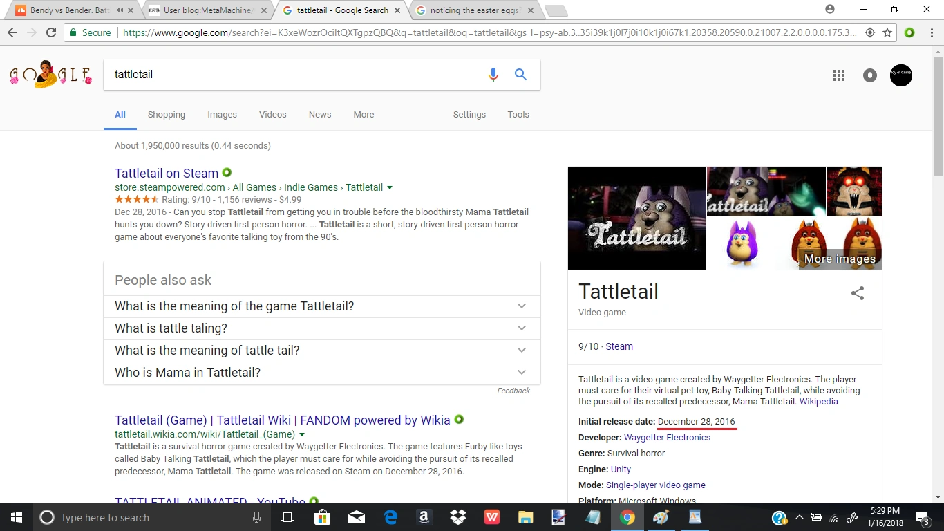The height and width of the screenshot is (531, 944).
Task: Click green circle icon beside Tattletail Wiki result
Action: click(x=459, y=420)
